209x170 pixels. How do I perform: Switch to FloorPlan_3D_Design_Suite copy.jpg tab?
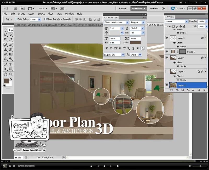(x=44, y=25)
